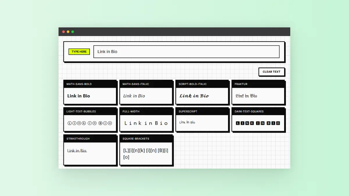Click the MATH-SANS-BOLD header bar
The height and width of the screenshot is (196, 349).
90,84
